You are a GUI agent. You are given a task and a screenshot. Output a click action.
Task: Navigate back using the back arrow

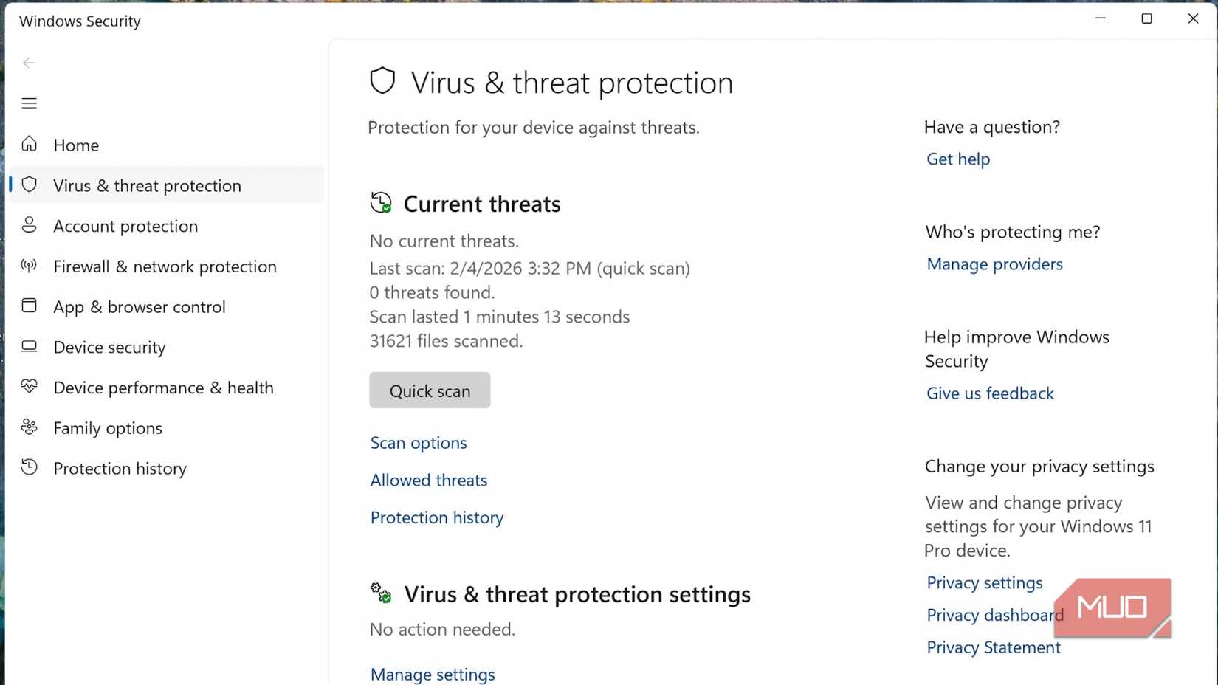click(x=29, y=63)
